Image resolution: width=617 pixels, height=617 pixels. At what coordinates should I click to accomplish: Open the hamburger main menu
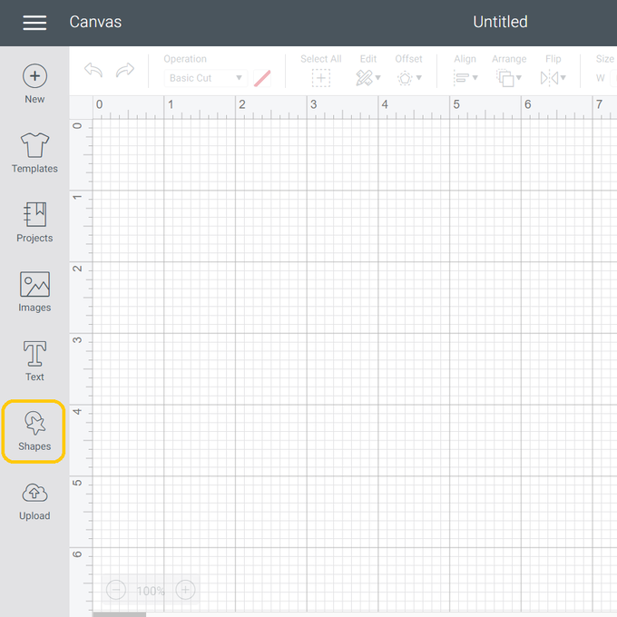[x=34, y=23]
